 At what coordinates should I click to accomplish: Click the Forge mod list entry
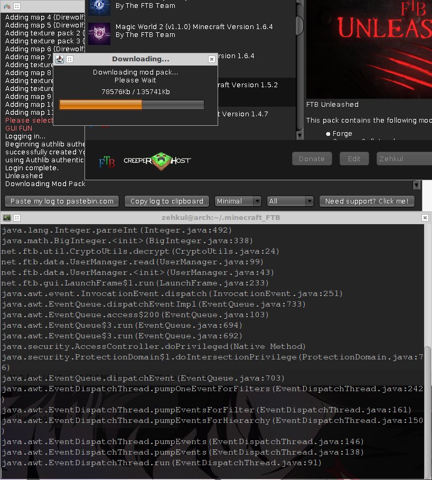pyautogui.click(x=342, y=133)
